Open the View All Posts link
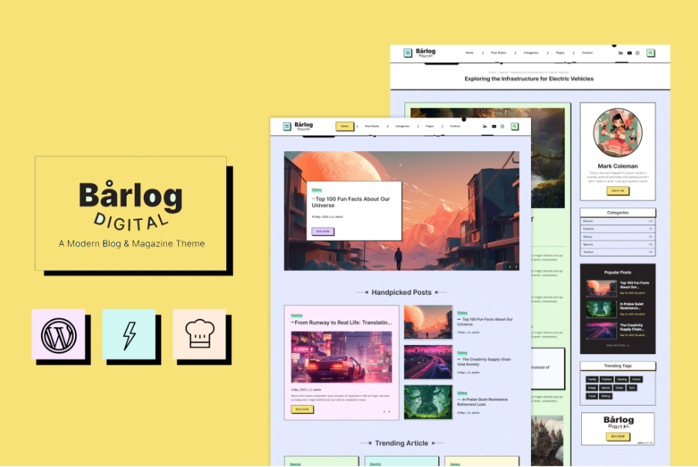The width and height of the screenshot is (698, 467). click(618, 345)
